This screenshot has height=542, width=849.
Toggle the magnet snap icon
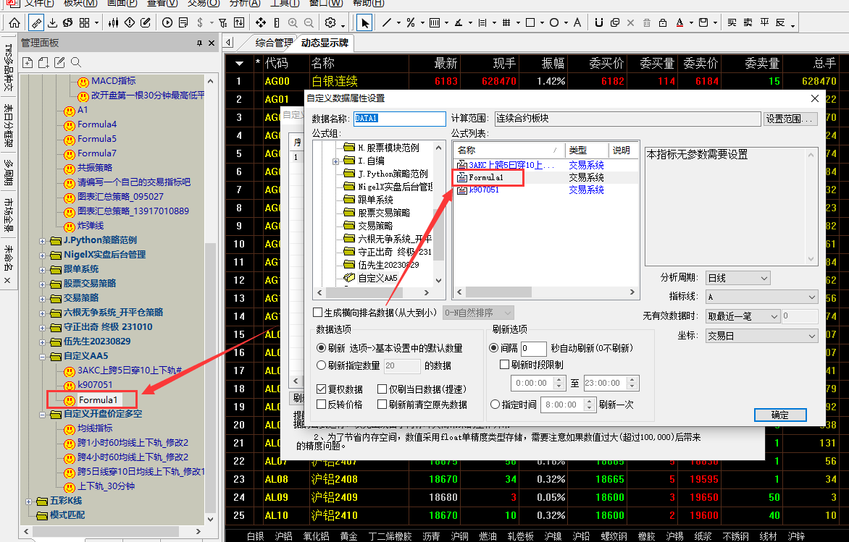(599, 22)
